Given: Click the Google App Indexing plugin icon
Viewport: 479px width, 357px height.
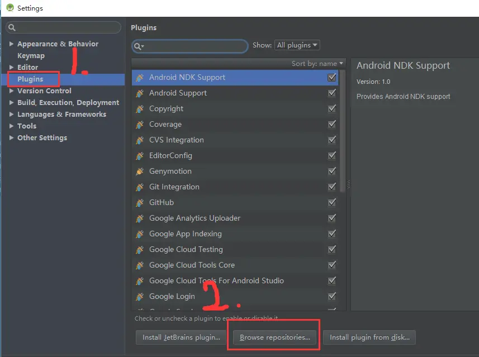Looking at the screenshot, I should point(140,234).
